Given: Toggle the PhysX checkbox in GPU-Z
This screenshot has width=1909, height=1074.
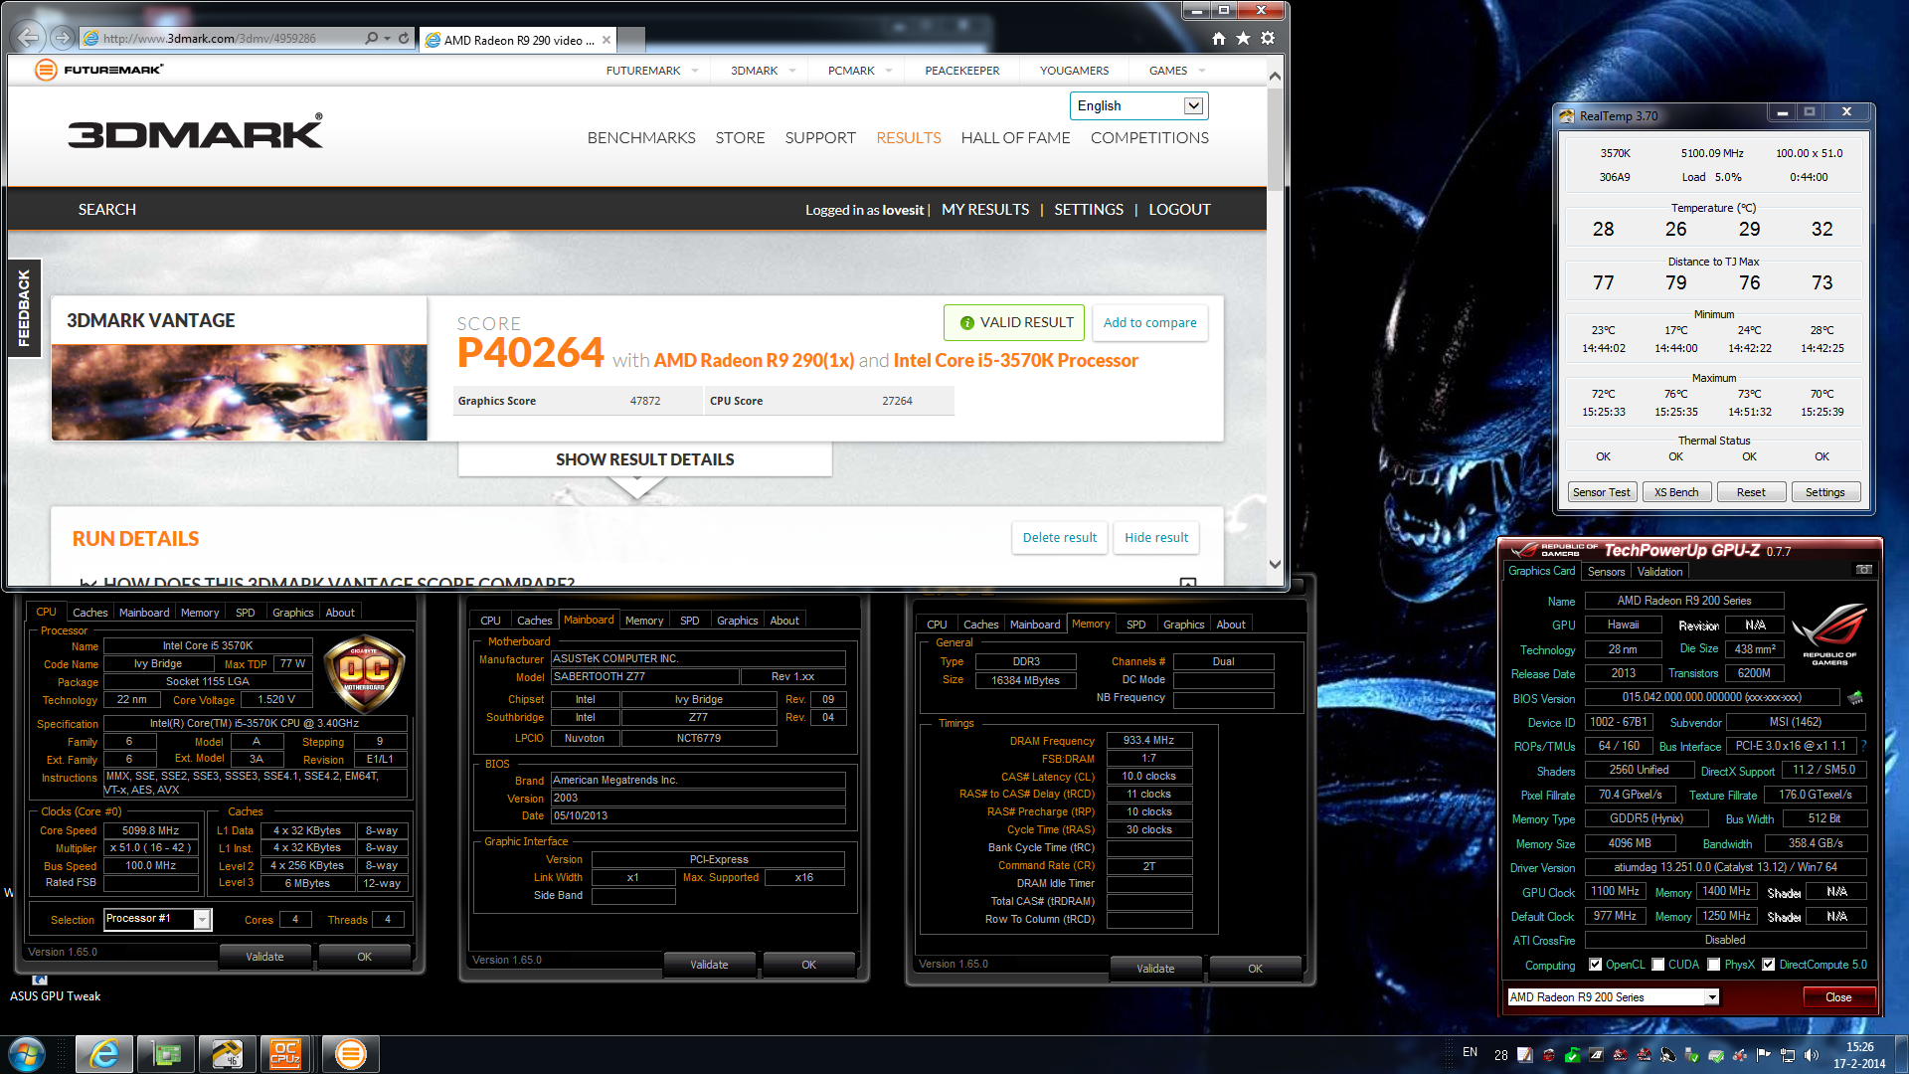Looking at the screenshot, I should coord(1714,965).
